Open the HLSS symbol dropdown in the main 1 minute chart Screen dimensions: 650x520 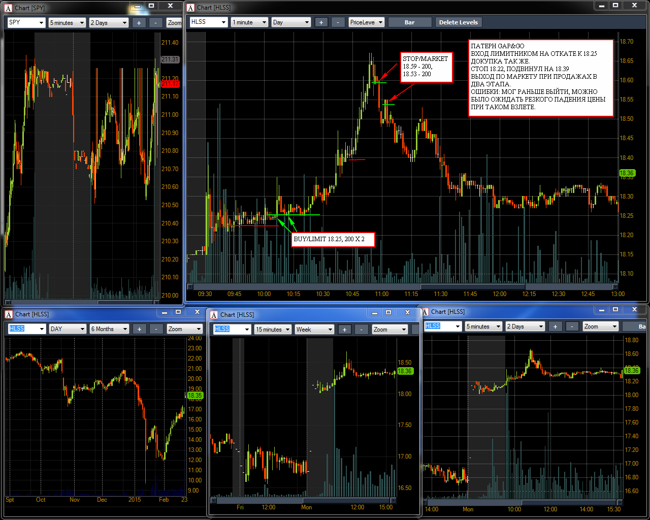point(209,22)
